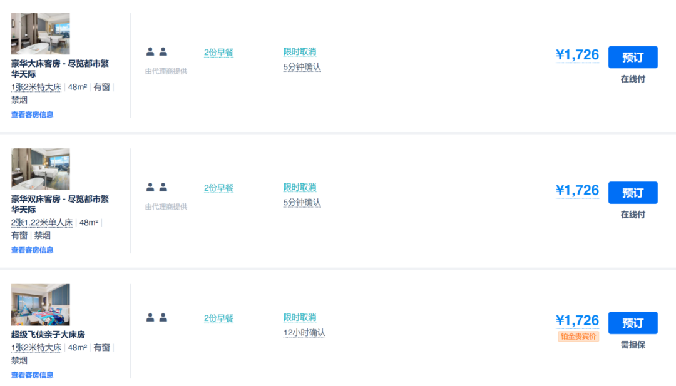Open 超级飞侠亲子大床房 room photo thumbnail
Screen dimensions: 676x386
click(41, 305)
